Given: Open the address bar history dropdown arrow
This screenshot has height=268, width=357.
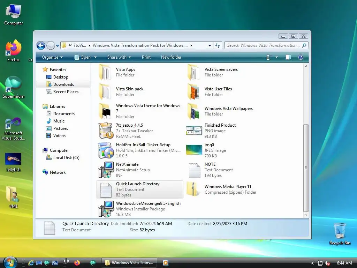Looking at the screenshot, I should point(210,46).
